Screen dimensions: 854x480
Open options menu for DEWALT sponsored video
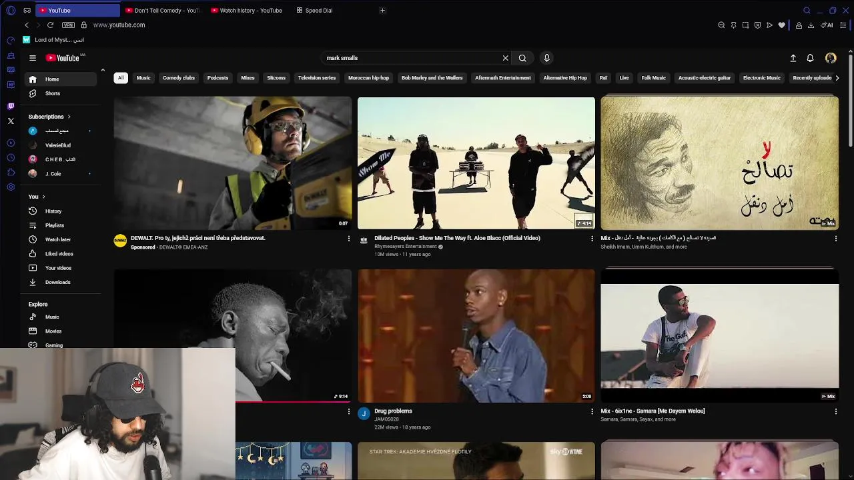(348, 239)
